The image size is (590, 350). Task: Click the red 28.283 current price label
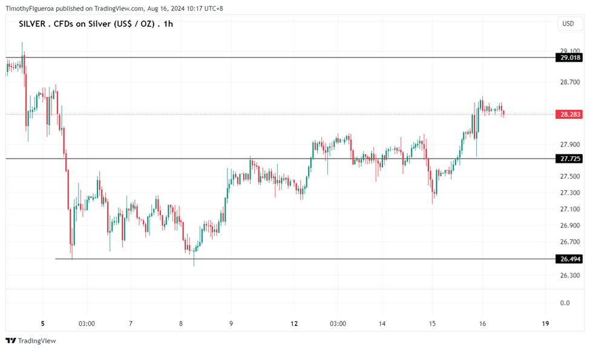570,114
